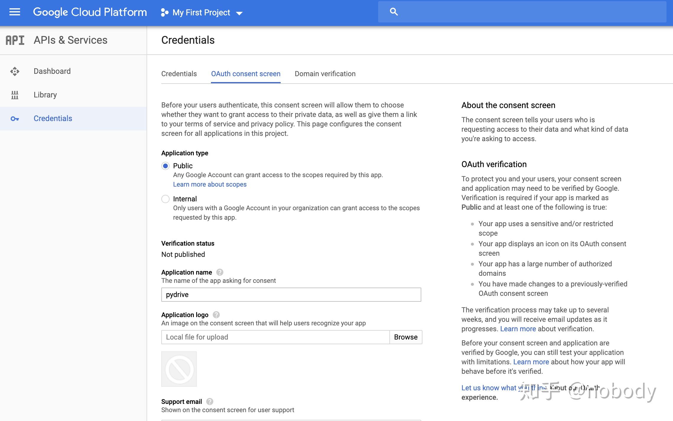Select the Public application type radio button
The height and width of the screenshot is (421, 673).
click(x=166, y=166)
